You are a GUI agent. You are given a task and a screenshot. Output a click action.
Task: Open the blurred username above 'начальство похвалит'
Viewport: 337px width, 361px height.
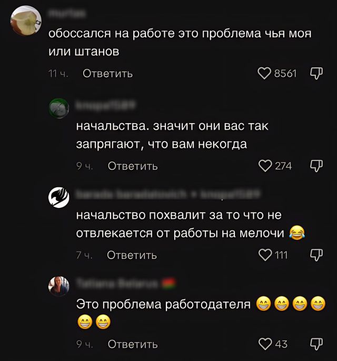click(x=168, y=194)
